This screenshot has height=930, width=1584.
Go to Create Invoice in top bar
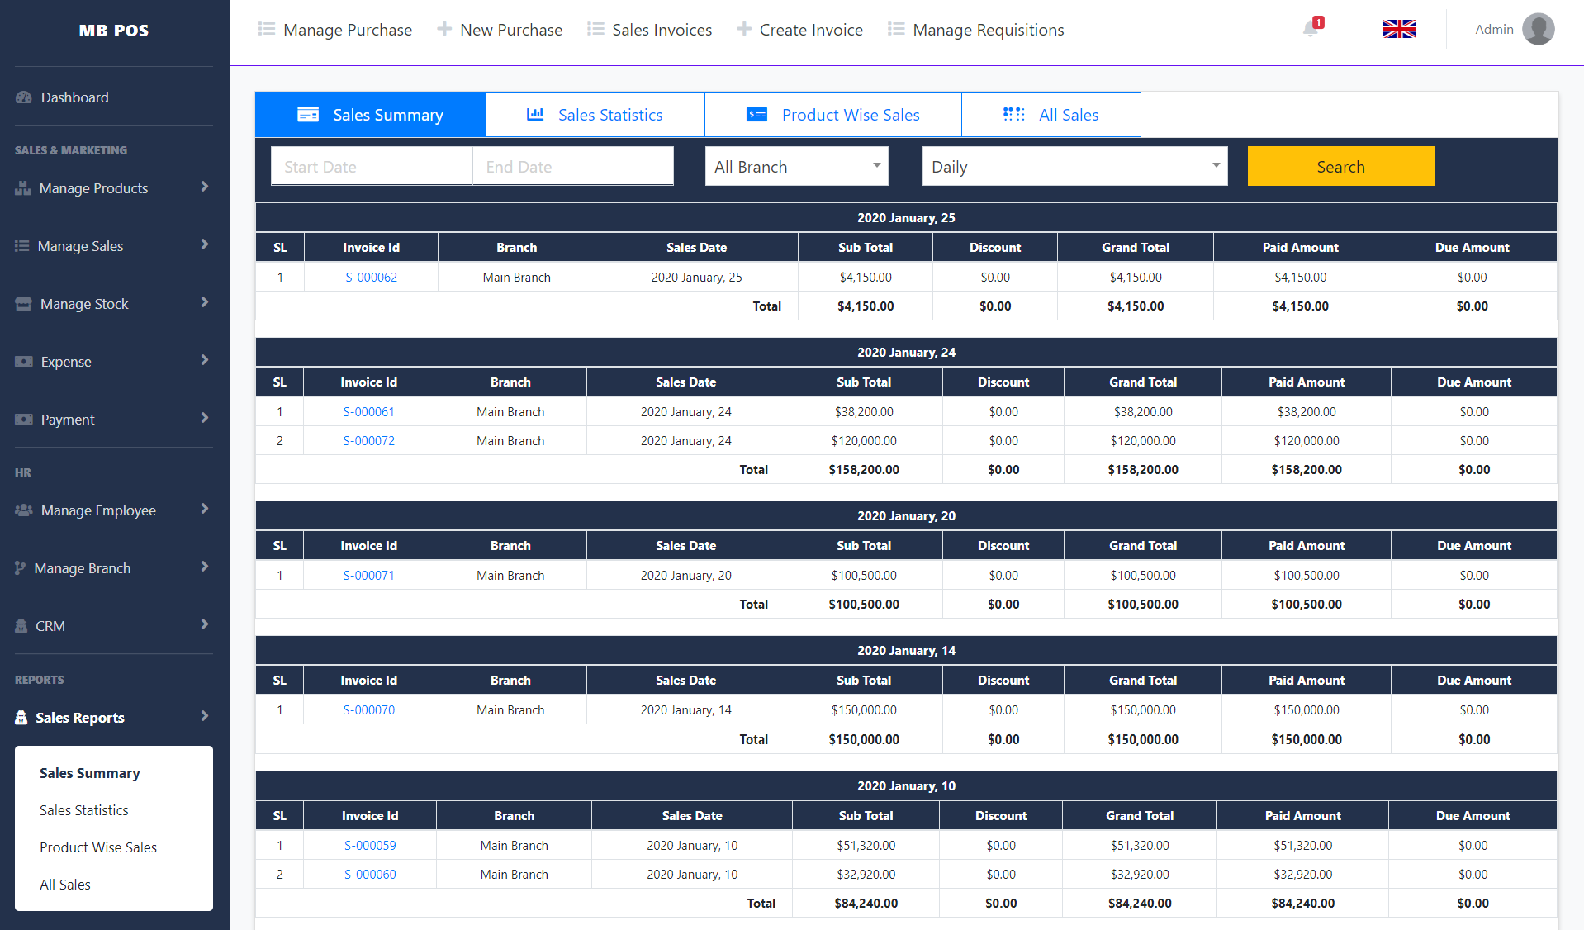click(799, 30)
